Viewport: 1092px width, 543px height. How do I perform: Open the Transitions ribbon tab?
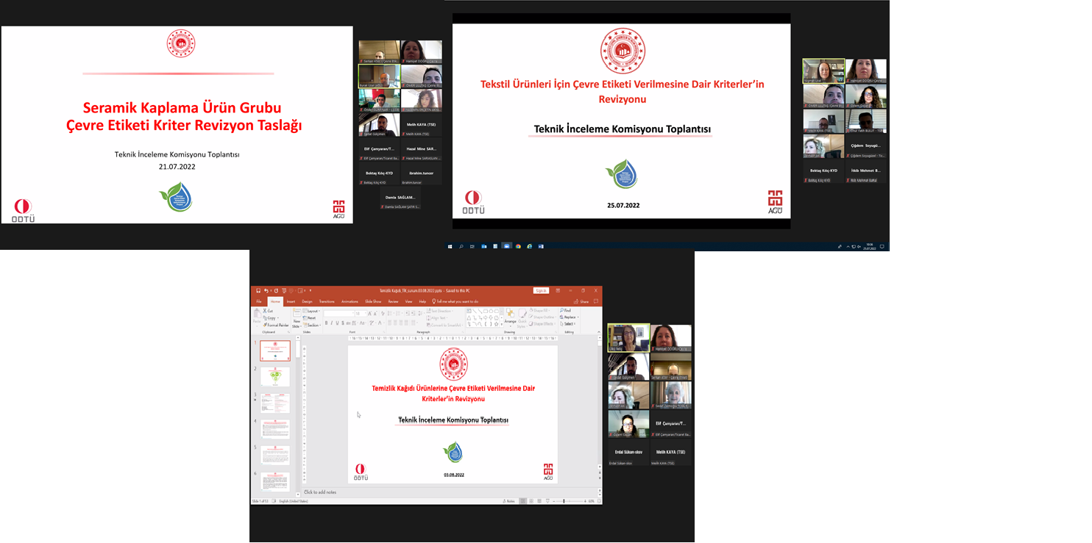coord(327,301)
